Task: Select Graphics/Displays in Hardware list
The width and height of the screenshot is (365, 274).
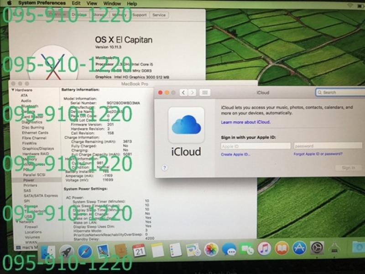Action: pyautogui.click(x=38, y=149)
